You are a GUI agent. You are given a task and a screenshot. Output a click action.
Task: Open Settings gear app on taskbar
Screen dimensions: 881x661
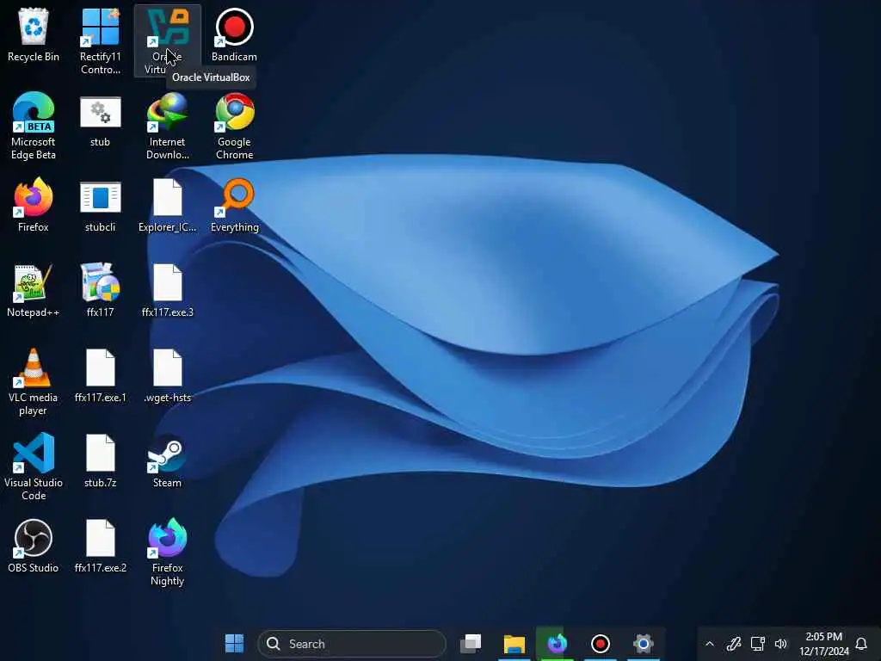tap(644, 644)
